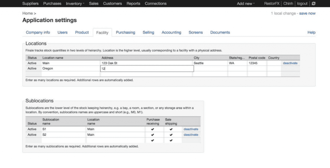Go to Home via breadcrumb

point(27,14)
